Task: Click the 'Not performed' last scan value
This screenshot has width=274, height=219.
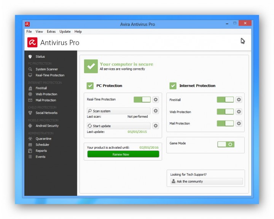Action: point(137,117)
